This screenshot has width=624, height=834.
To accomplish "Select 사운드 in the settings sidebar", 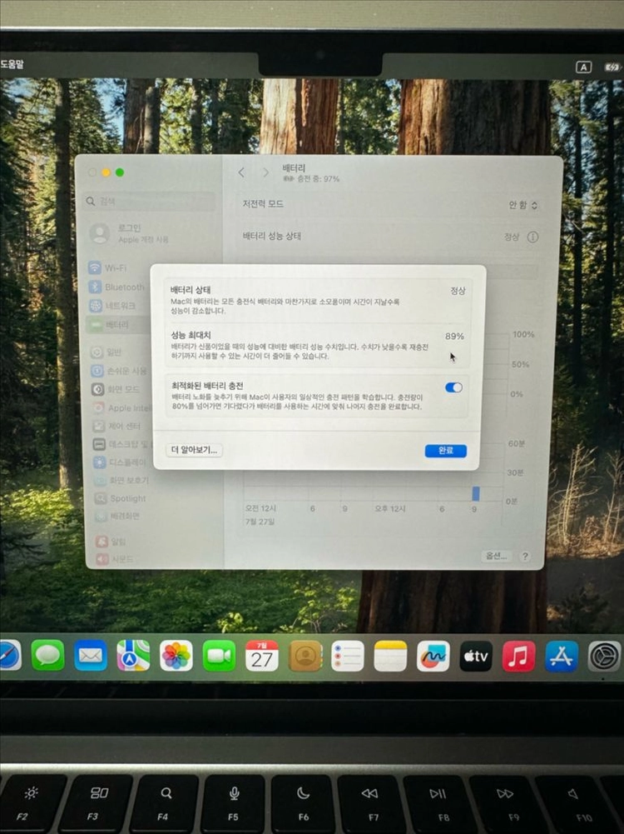I will coord(115,559).
